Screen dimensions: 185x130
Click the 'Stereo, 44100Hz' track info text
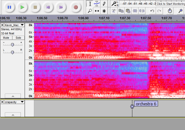[12, 29]
